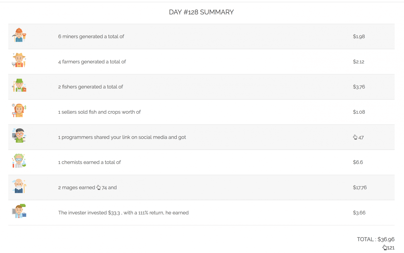Select the chemists earnings $6.6
This screenshot has width=404, height=253.
pos(358,162)
